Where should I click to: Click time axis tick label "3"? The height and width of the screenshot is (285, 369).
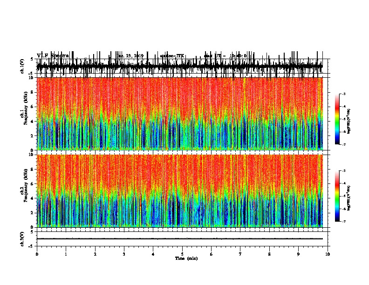[x=124, y=254]
